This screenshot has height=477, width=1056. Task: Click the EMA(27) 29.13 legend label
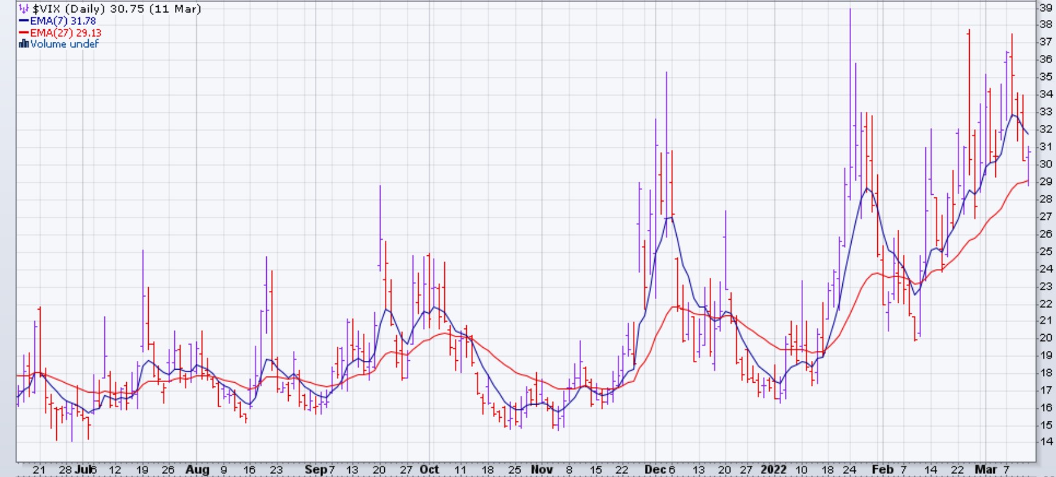click(x=66, y=33)
